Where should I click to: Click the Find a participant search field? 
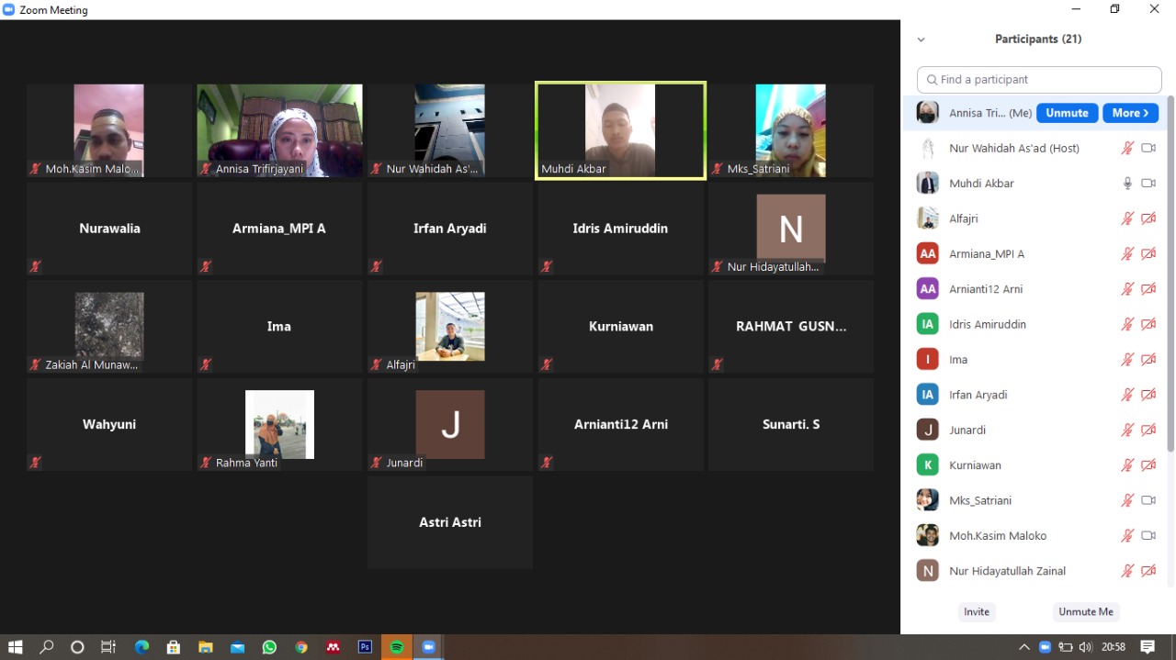[1039, 80]
